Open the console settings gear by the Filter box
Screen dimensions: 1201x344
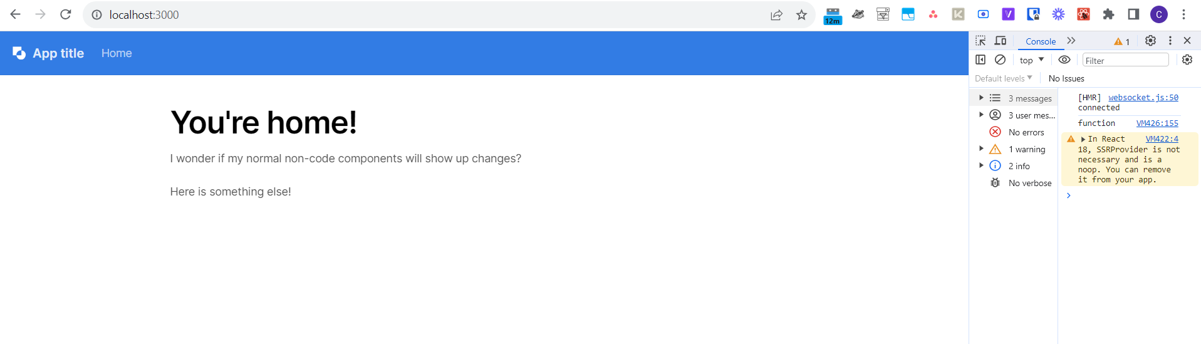pos(1187,60)
